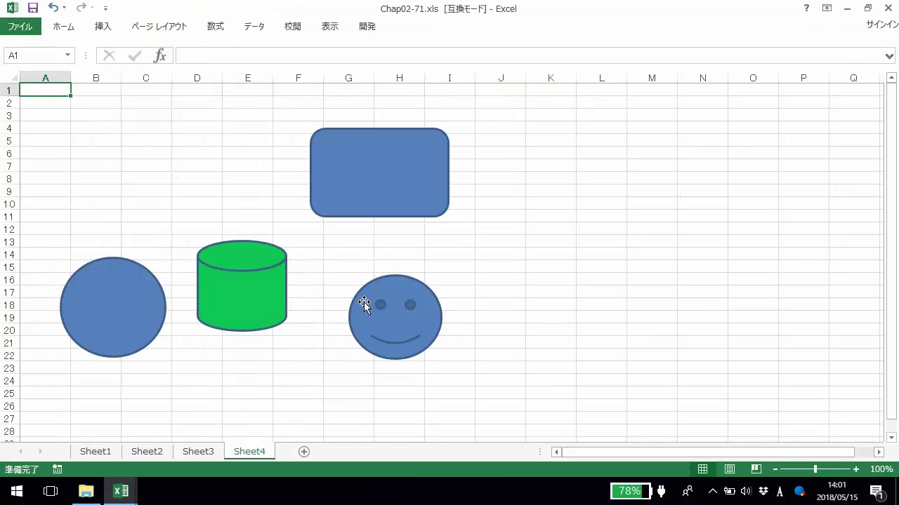899x505 pixels.
Task: Expand the Name Box dropdown
Action: [x=67, y=55]
